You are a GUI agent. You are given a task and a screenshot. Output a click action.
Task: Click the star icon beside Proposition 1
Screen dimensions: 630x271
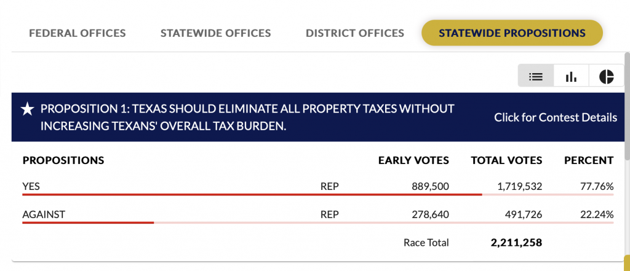[x=27, y=109]
